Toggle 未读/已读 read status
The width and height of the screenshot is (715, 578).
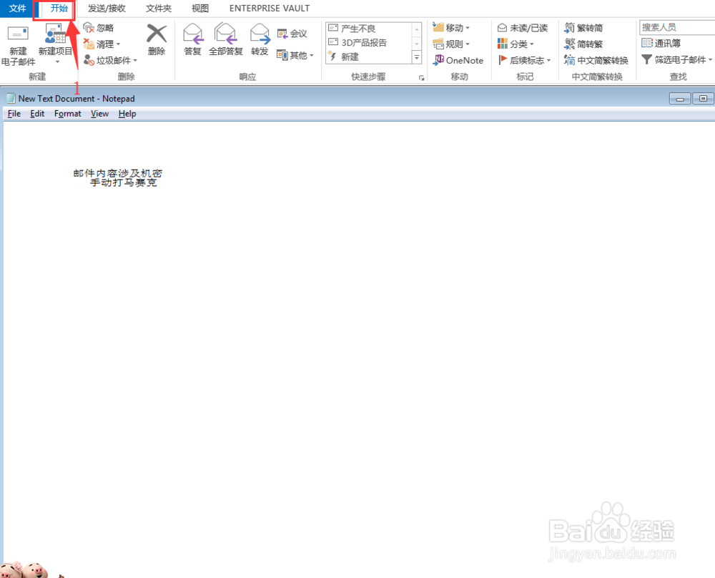(x=523, y=28)
